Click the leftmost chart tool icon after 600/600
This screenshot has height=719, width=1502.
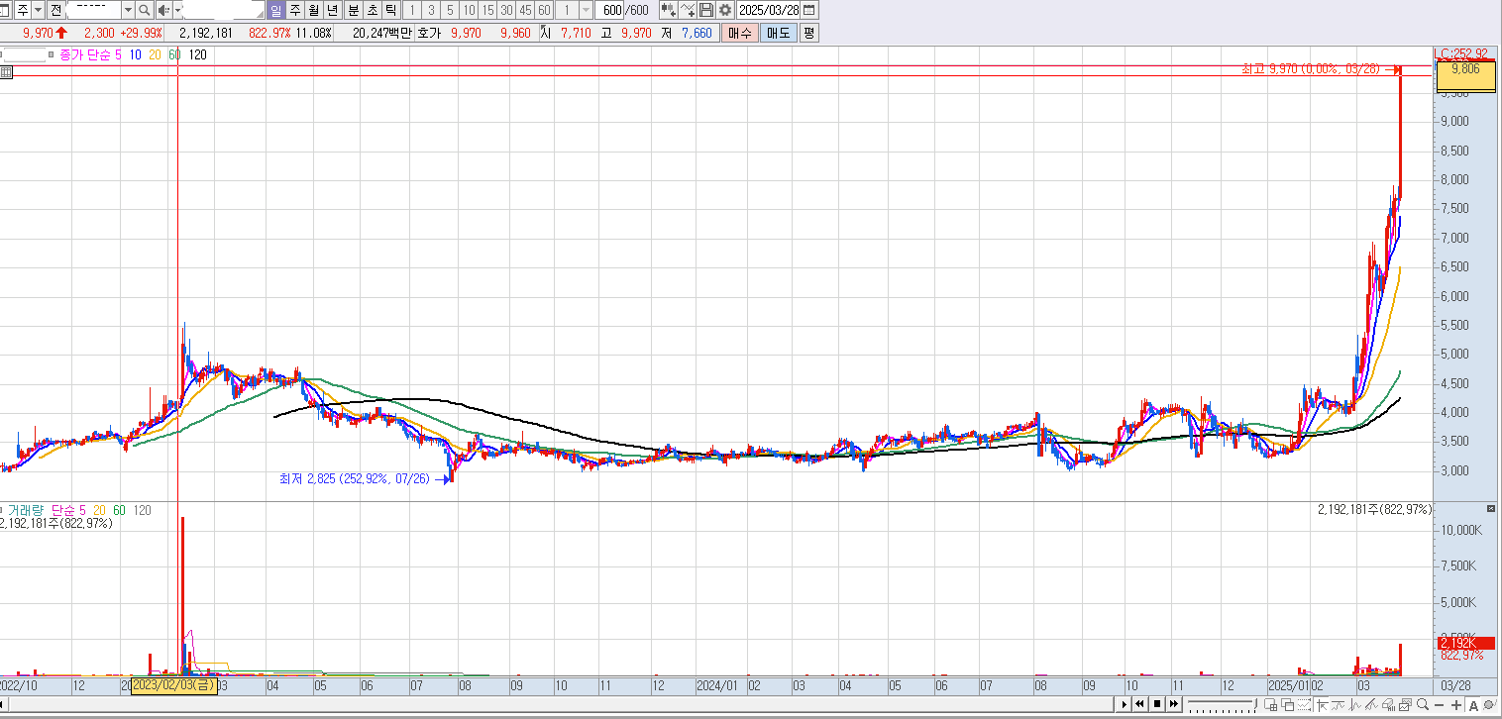click(x=668, y=10)
